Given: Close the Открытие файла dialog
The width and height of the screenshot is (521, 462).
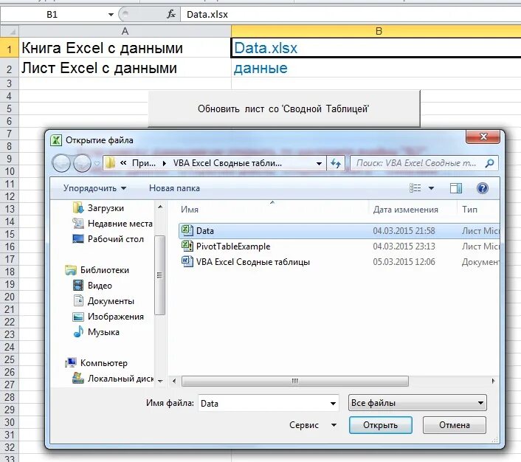Looking at the screenshot, I should (483, 137).
